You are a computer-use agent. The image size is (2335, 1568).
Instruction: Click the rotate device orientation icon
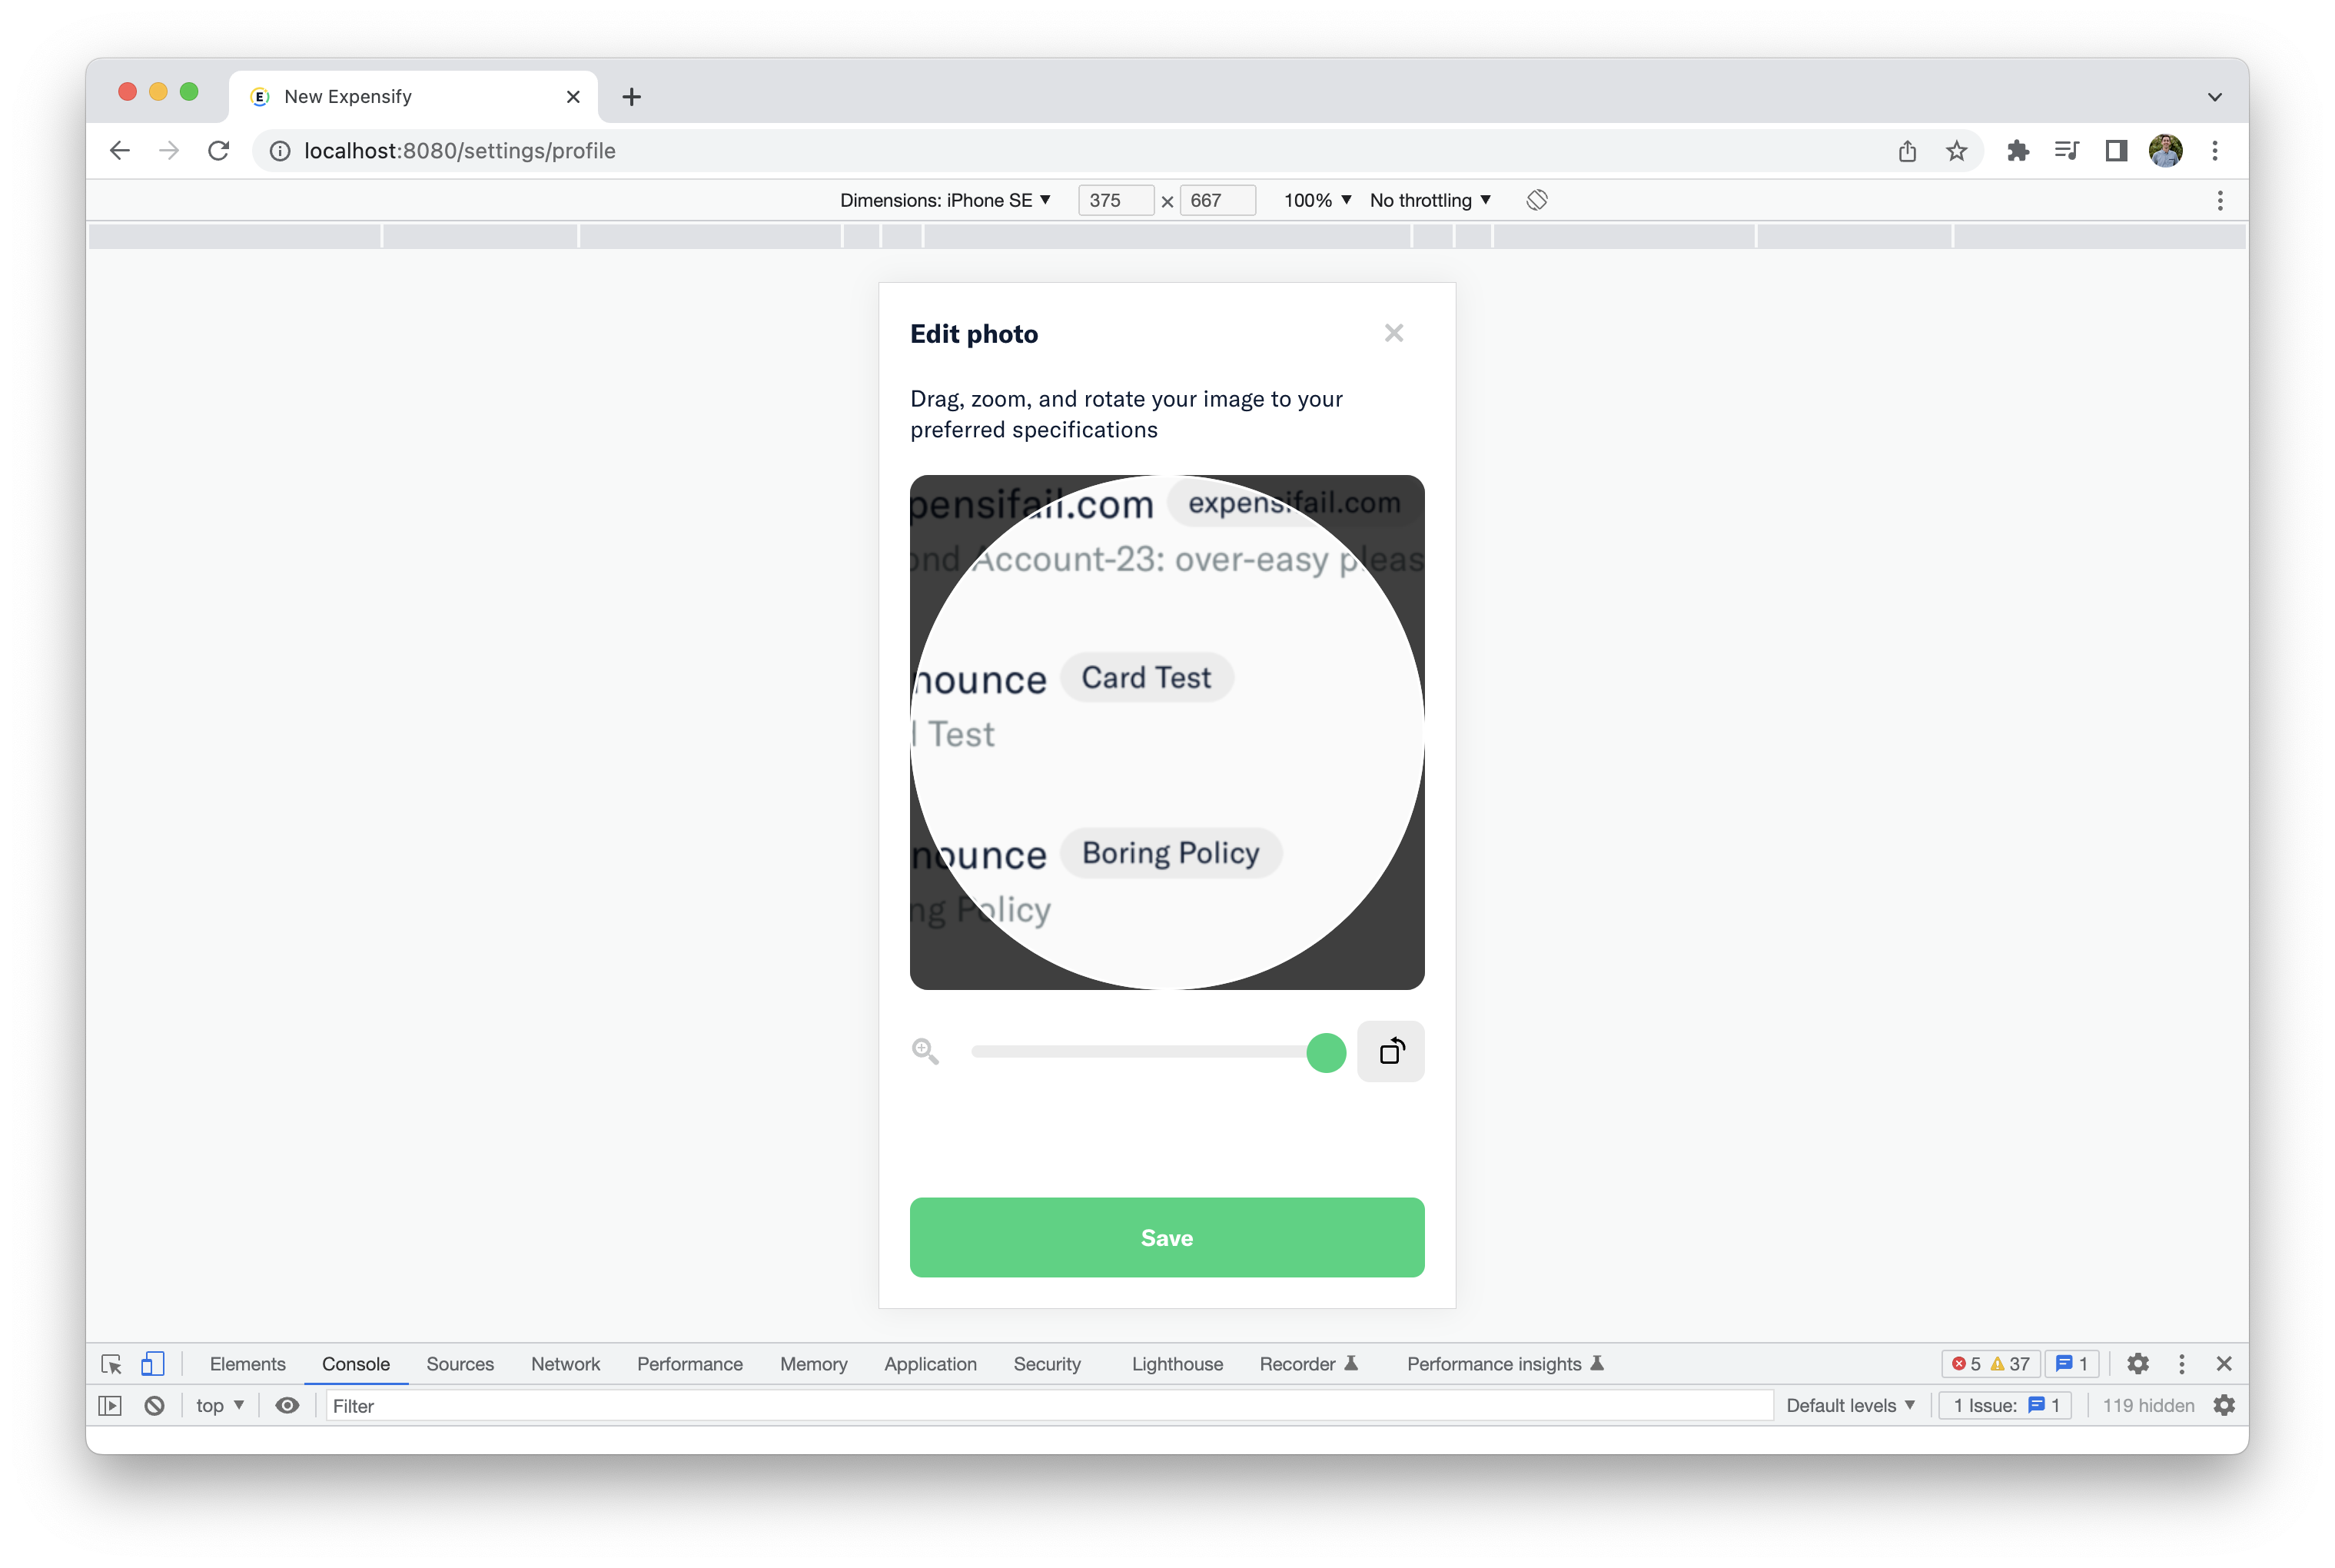[1536, 200]
